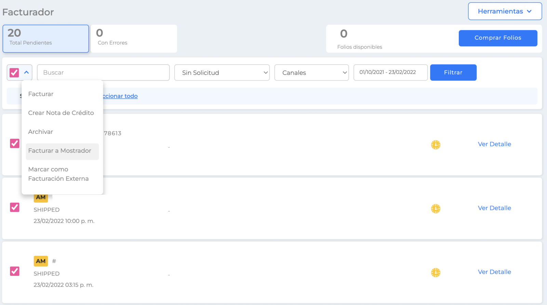This screenshot has width=547, height=305.
Task: Click the pending clock icon in the 78613 row
Action: click(436, 145)
